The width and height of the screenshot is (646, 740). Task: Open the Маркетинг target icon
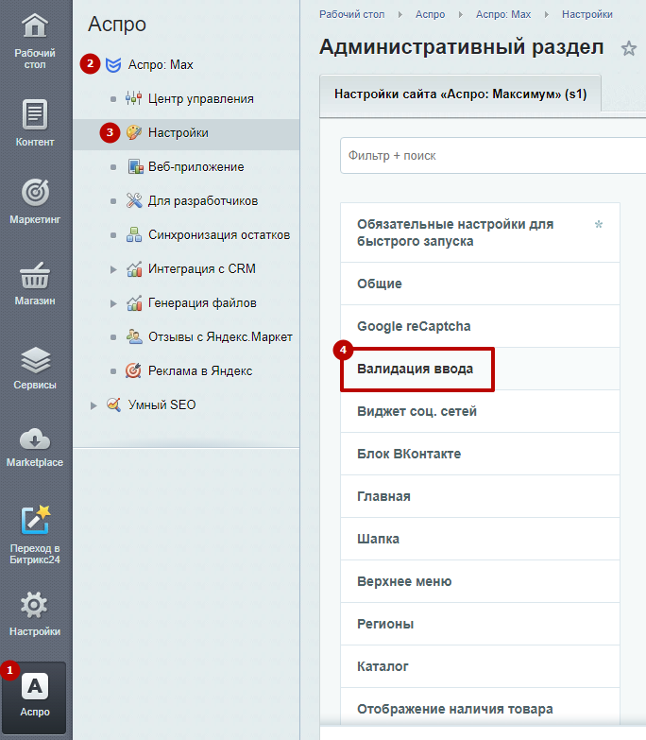[x=35, y=193]
